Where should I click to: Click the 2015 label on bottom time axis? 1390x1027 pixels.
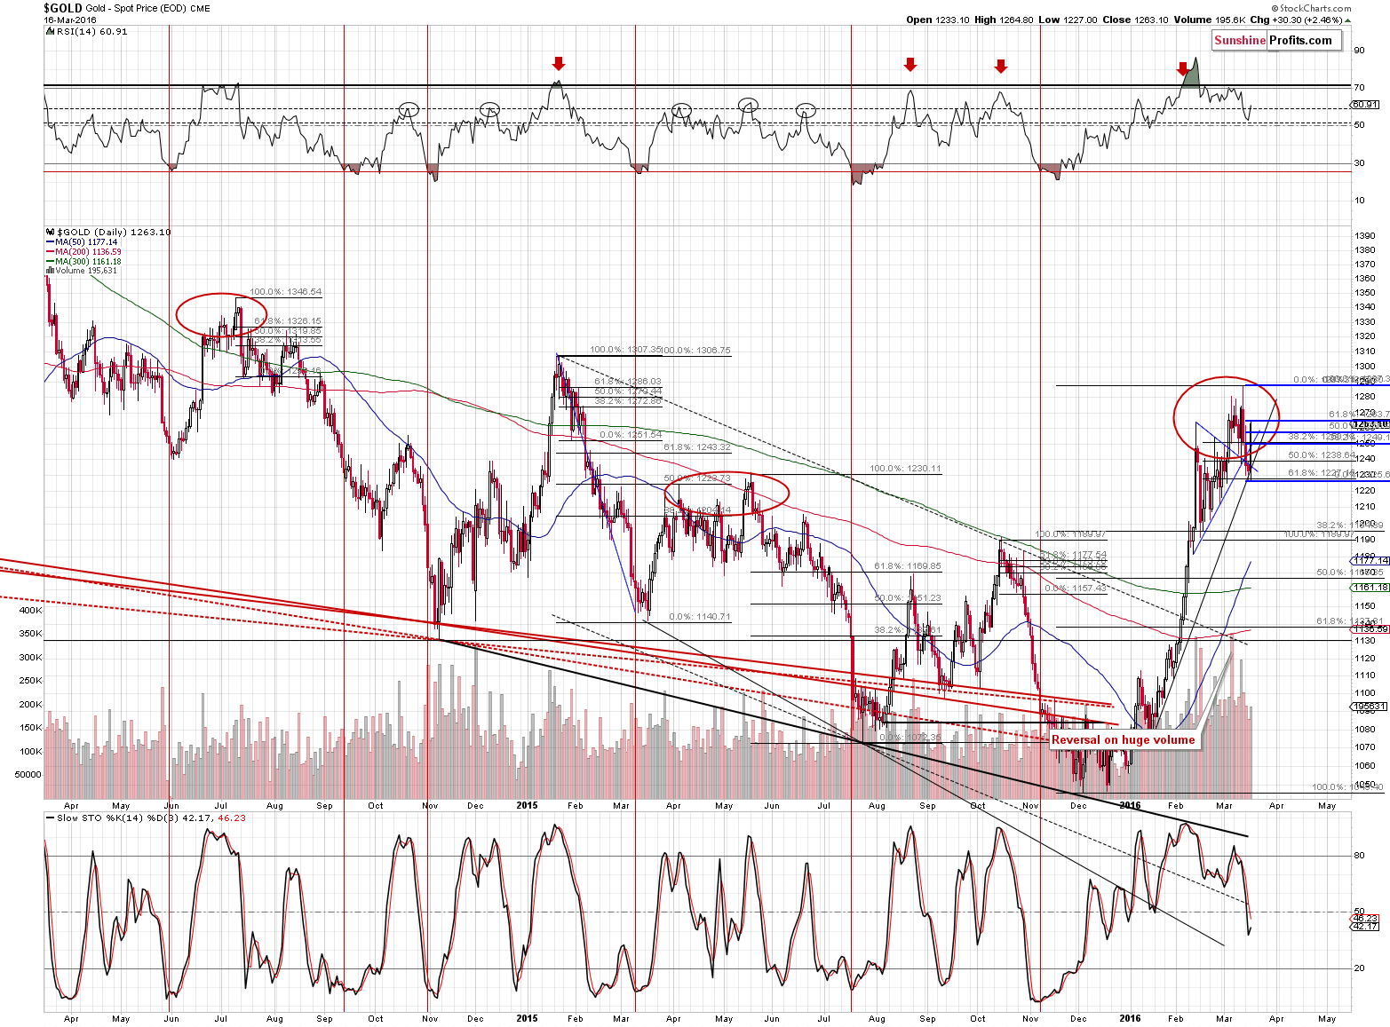527,1018
